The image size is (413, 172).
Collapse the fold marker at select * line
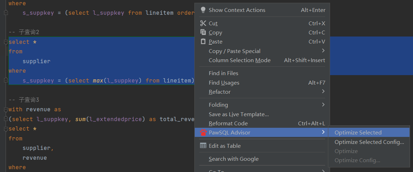point(6,42)
